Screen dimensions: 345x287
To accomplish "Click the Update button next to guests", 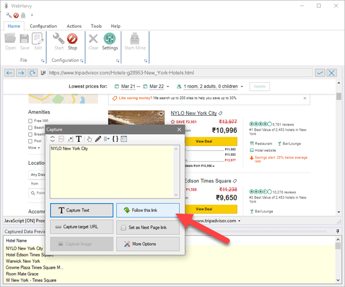I will click(x=259, y=86).
